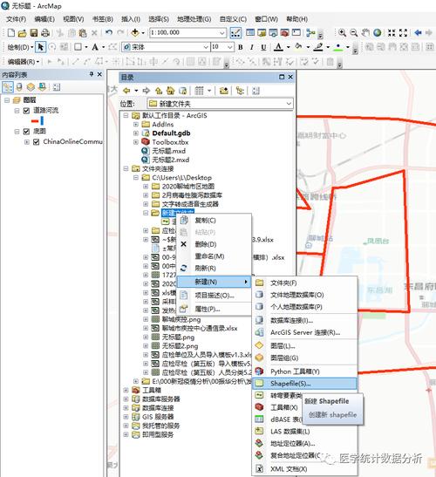Viewport: 436px width, 477px height.
Task: Open the Python window icon
Action: tap(296, 32)
